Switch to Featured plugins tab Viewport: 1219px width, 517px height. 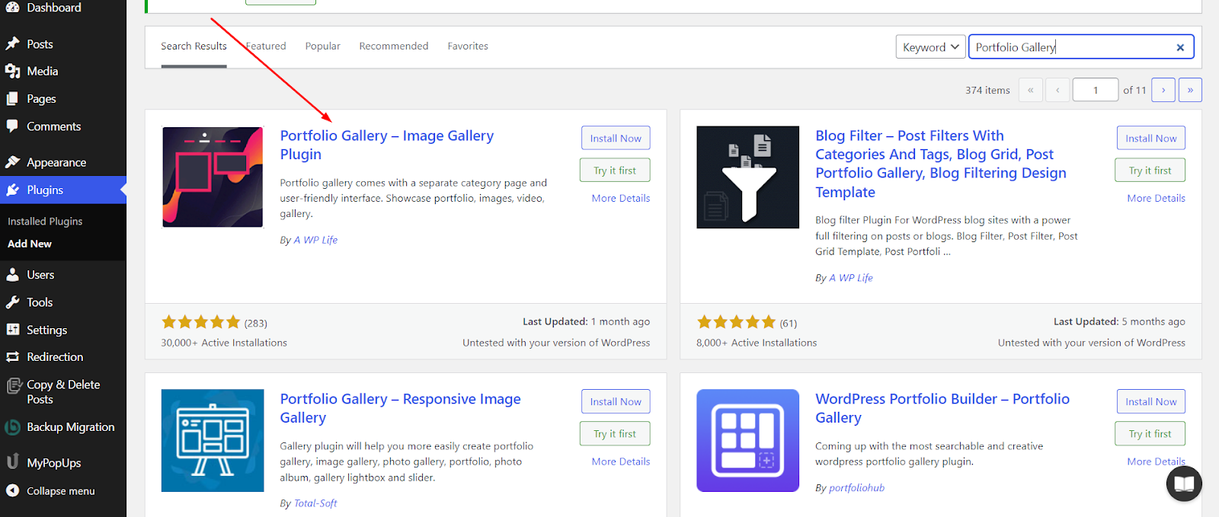[266, 46]
